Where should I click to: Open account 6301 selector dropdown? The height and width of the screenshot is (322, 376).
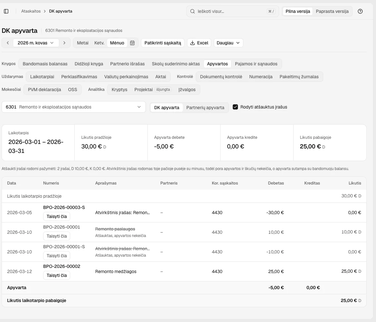[x=74, y=107]
